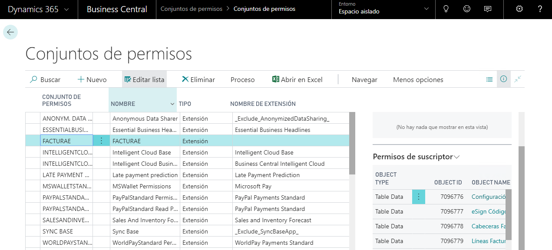Click Intelligent Cloud Base name cell

click(x=145, y=152)
